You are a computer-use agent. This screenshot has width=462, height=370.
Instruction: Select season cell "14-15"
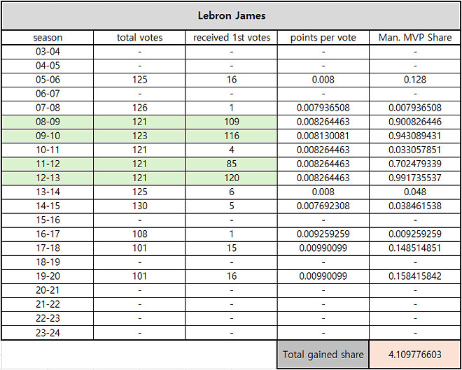[x=48, y=206]
